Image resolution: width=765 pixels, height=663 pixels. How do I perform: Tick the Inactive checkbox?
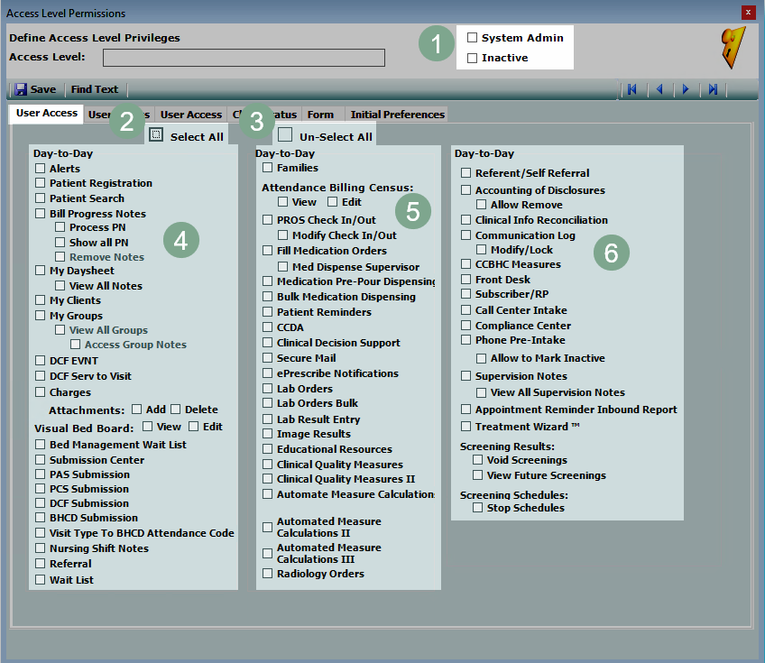(x=472, y=58)
